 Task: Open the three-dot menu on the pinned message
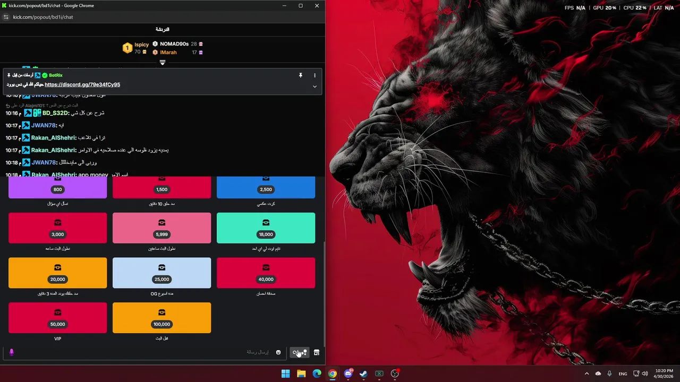coord(314,75)
